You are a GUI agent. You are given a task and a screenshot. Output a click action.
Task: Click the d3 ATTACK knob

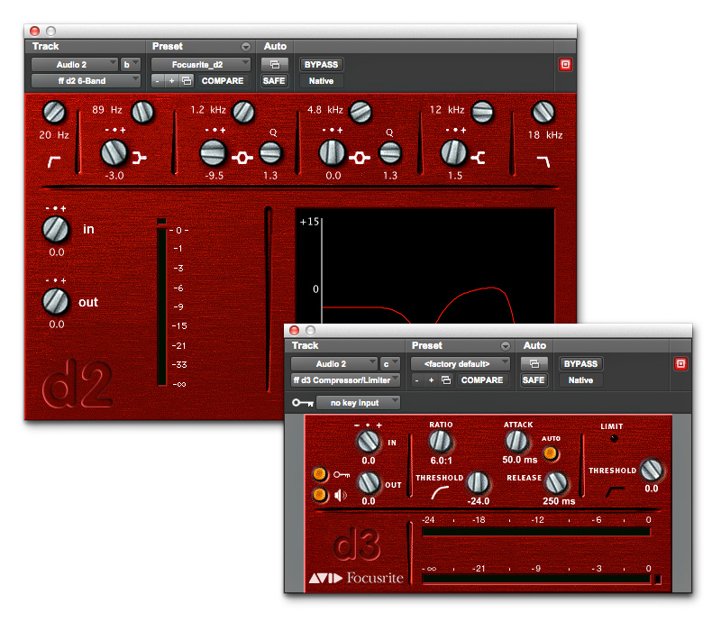click(x=516, y=442)
